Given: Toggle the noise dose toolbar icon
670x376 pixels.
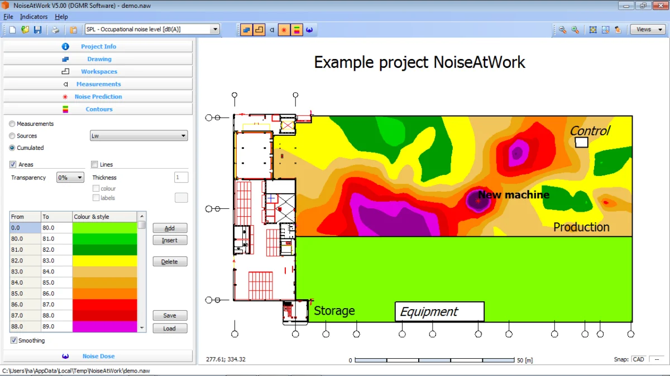Looking at the screenshot, I should (x=310, y=30).
